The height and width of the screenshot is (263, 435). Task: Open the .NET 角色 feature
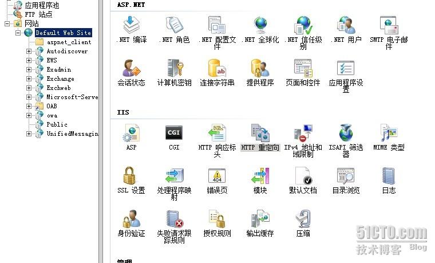coord(174,29)
